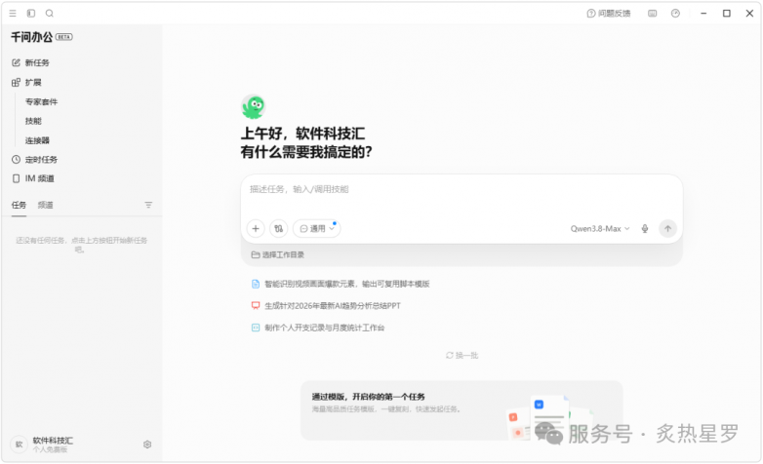Close the application window
Image resolution: width=763 pixels, height=464 pixels.
pos(749,14)
